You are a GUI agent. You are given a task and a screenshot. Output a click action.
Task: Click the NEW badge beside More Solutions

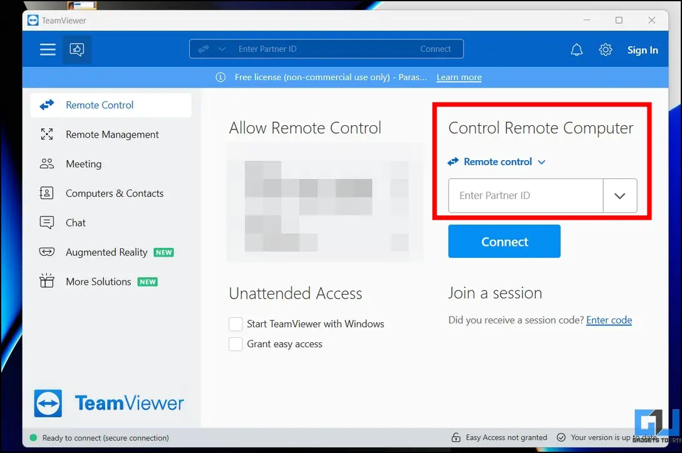click(x=147, y=282)
